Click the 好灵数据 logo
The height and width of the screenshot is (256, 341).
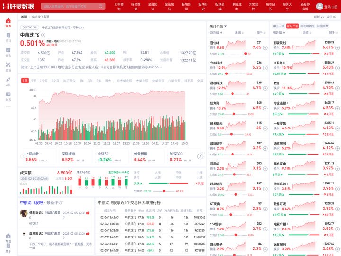[x=18, y=6]
